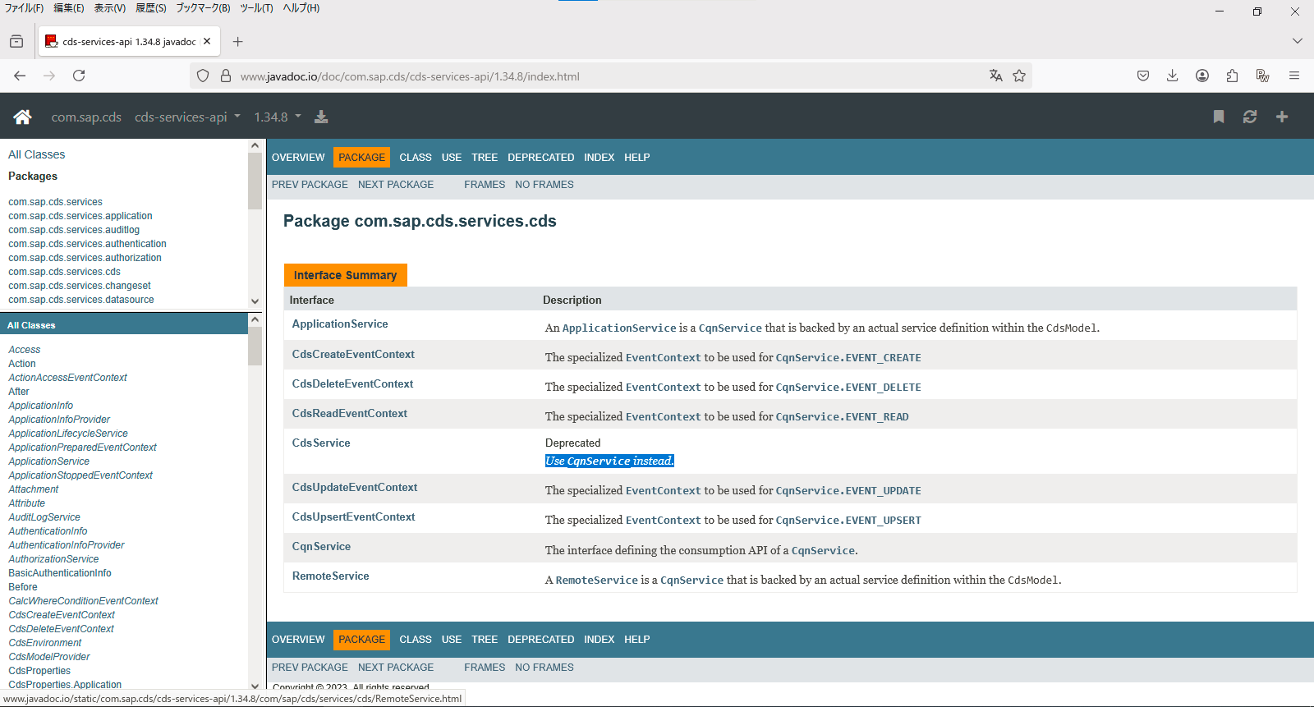Open TREE in top navigation bar
The width and height of the screenshot is (1314, 707).
coord(485,158)
